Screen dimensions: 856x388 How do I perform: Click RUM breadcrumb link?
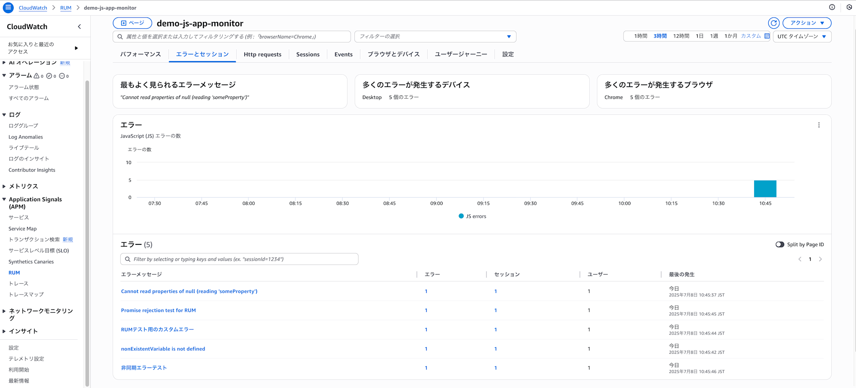65,8
